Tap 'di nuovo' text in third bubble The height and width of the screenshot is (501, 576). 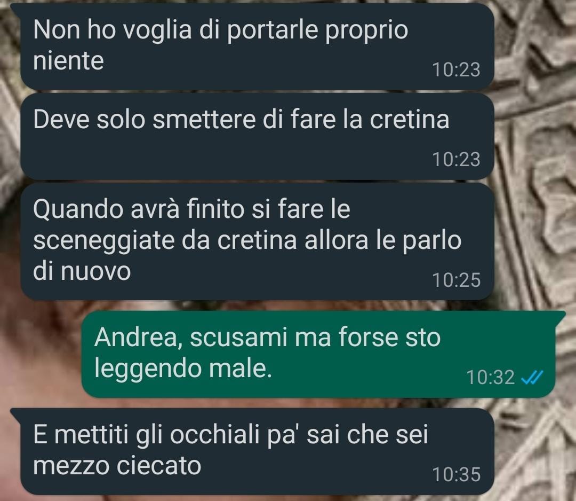pos(82,272)
